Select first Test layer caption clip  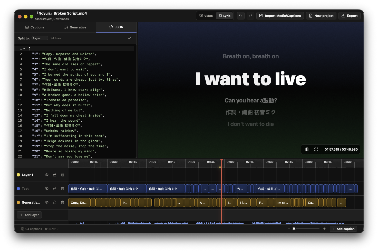pyautogui.click(x=88, y=189)
